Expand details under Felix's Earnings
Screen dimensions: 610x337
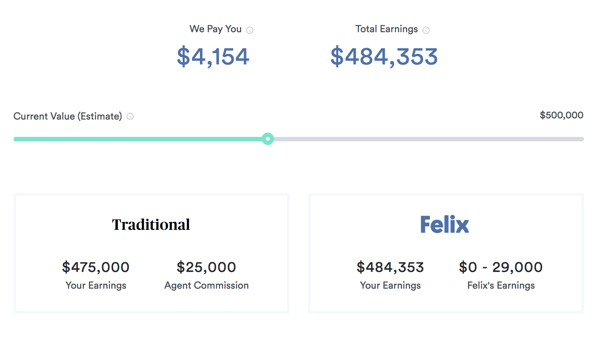501,285
